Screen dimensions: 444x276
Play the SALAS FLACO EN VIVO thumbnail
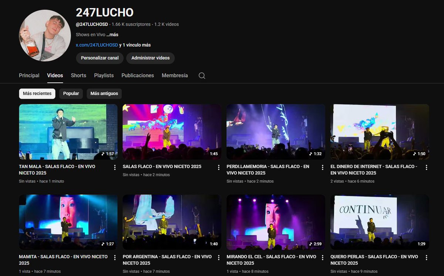click(172, 132)
